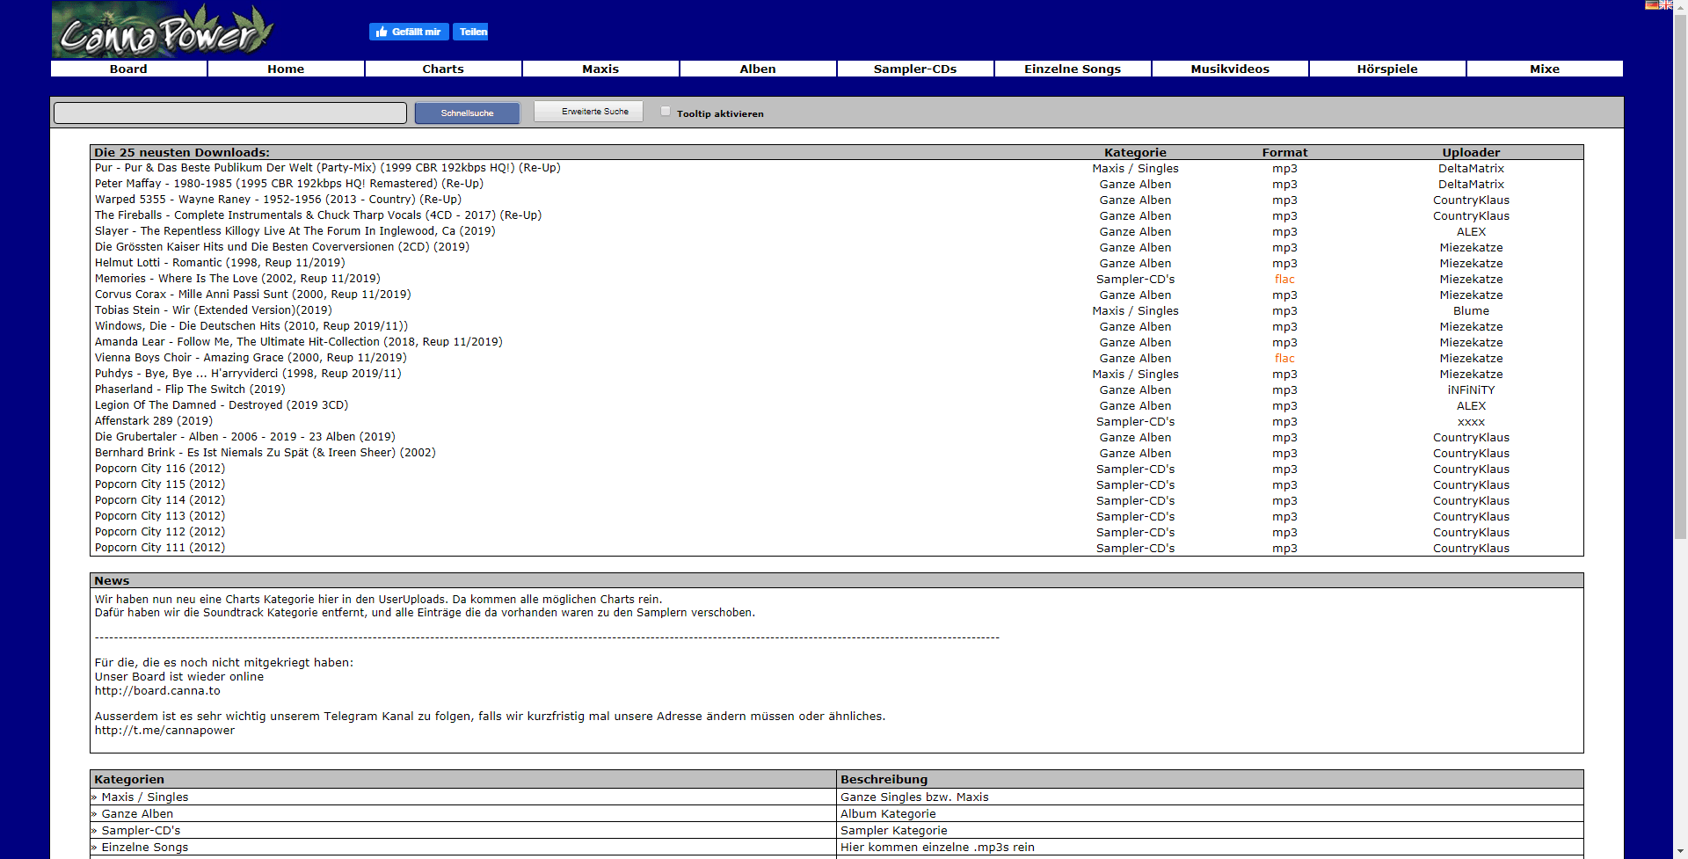Viewport: 1688px width, 859px height.
Task: Open the Charts menu item
Action: tap(443, 69)
